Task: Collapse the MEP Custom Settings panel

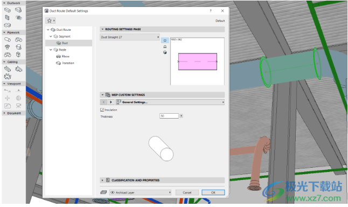Action: pyautogui.click(x=102, y=95)
